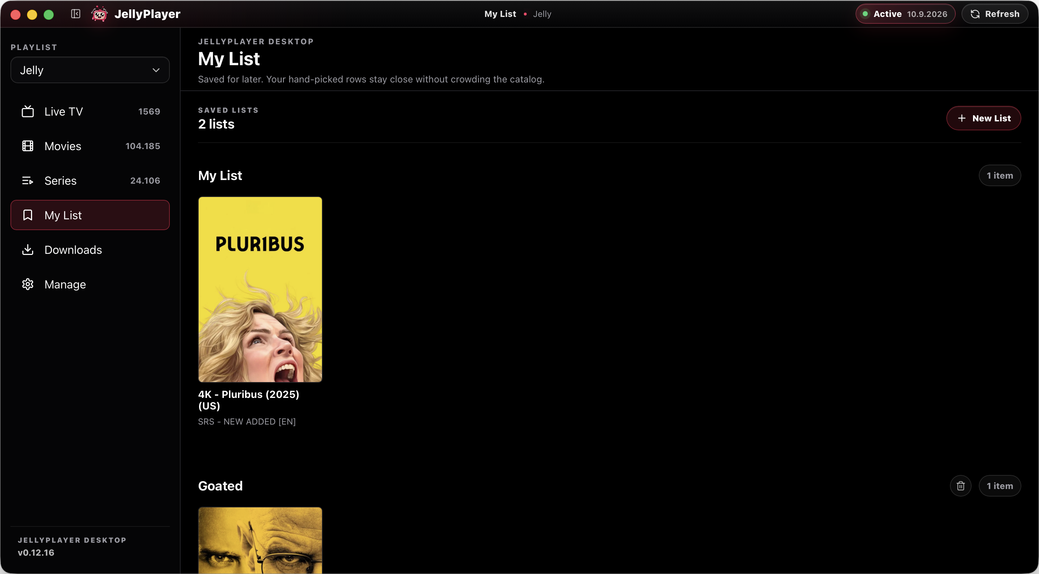The image size is (1039, 574).
Task: Click the 2 lists count text
Action: [216, 124]
